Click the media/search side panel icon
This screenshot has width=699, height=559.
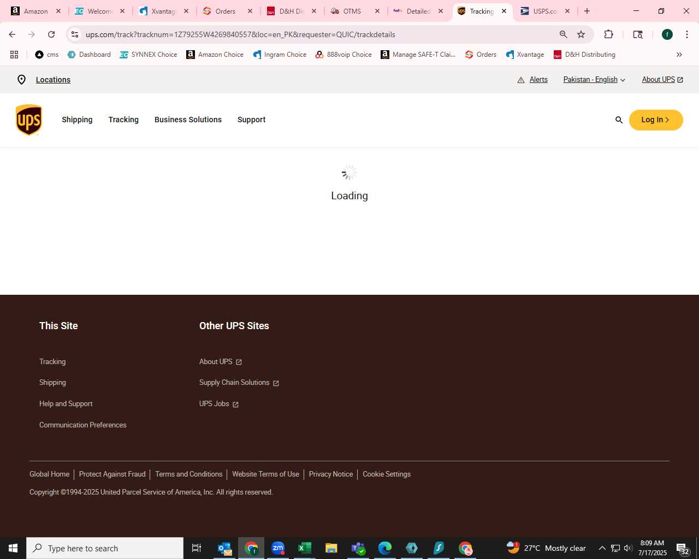coord(637,34)
